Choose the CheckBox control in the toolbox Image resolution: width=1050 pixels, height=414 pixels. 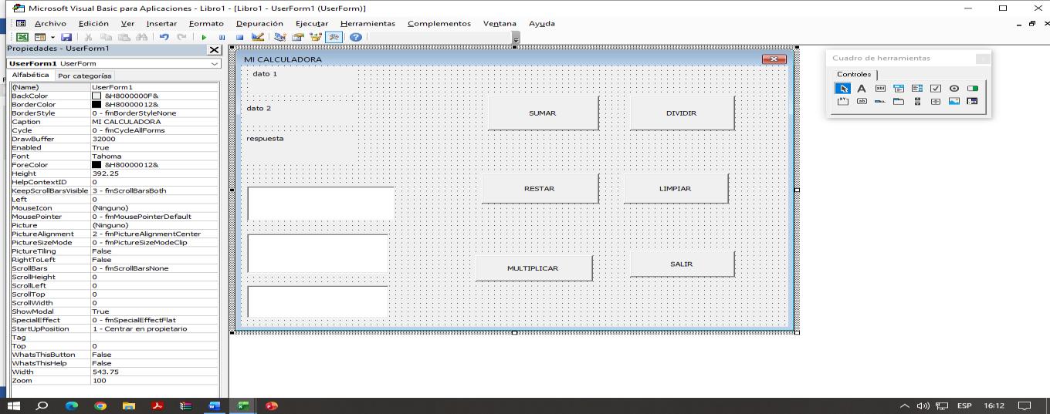pos(936,89)
